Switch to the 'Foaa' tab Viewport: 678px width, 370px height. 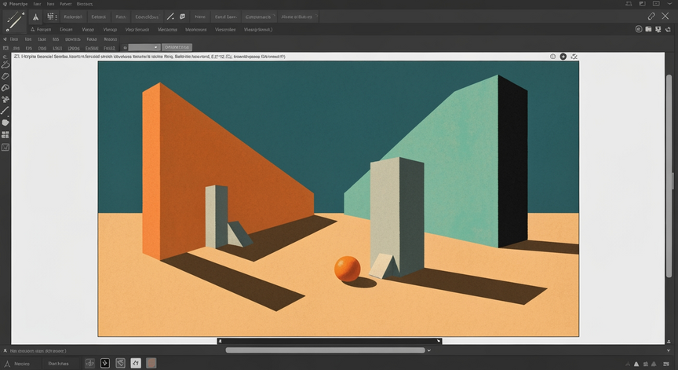tap(92, 39)
